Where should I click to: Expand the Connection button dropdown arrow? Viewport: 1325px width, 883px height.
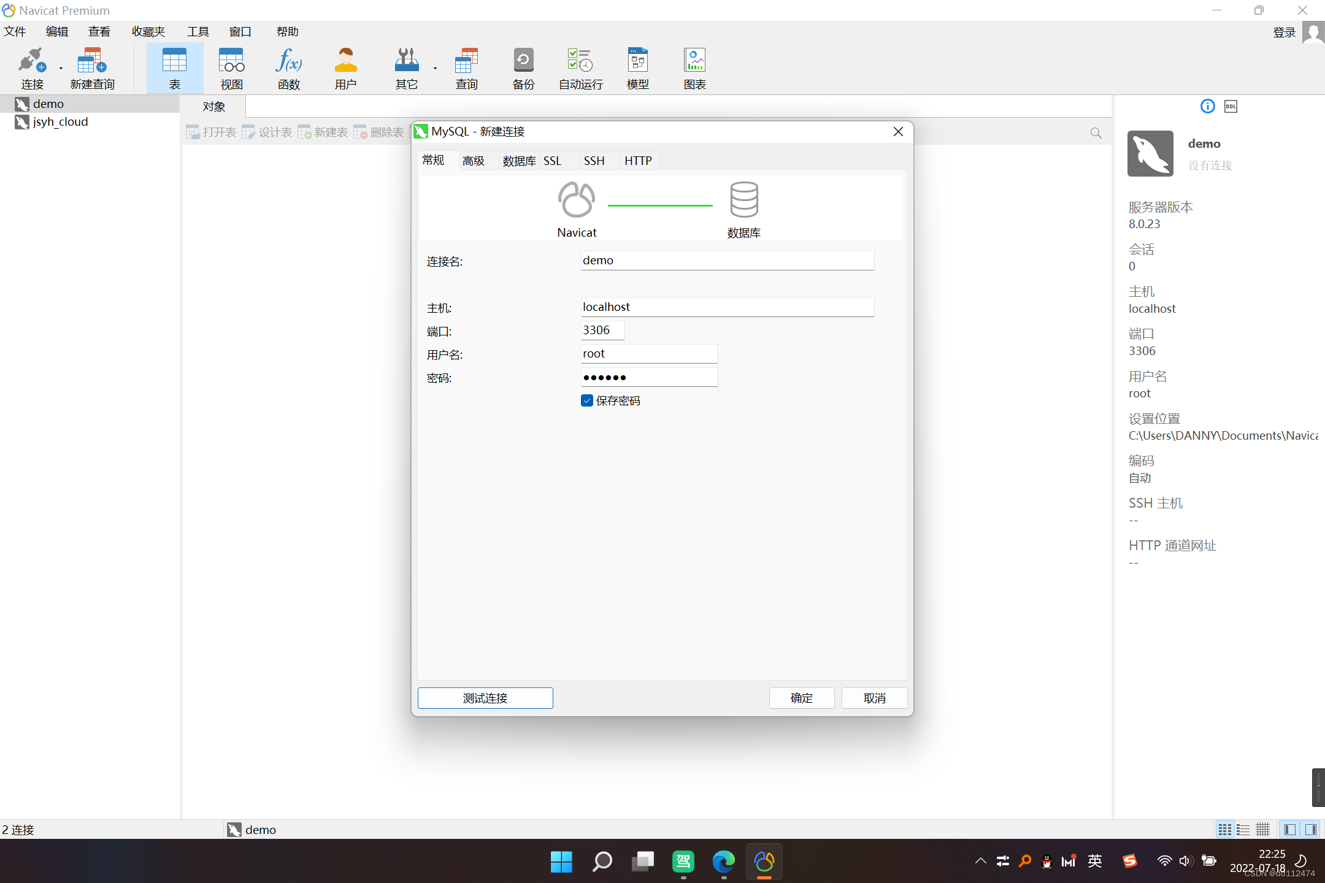click(x=61, y=68)
